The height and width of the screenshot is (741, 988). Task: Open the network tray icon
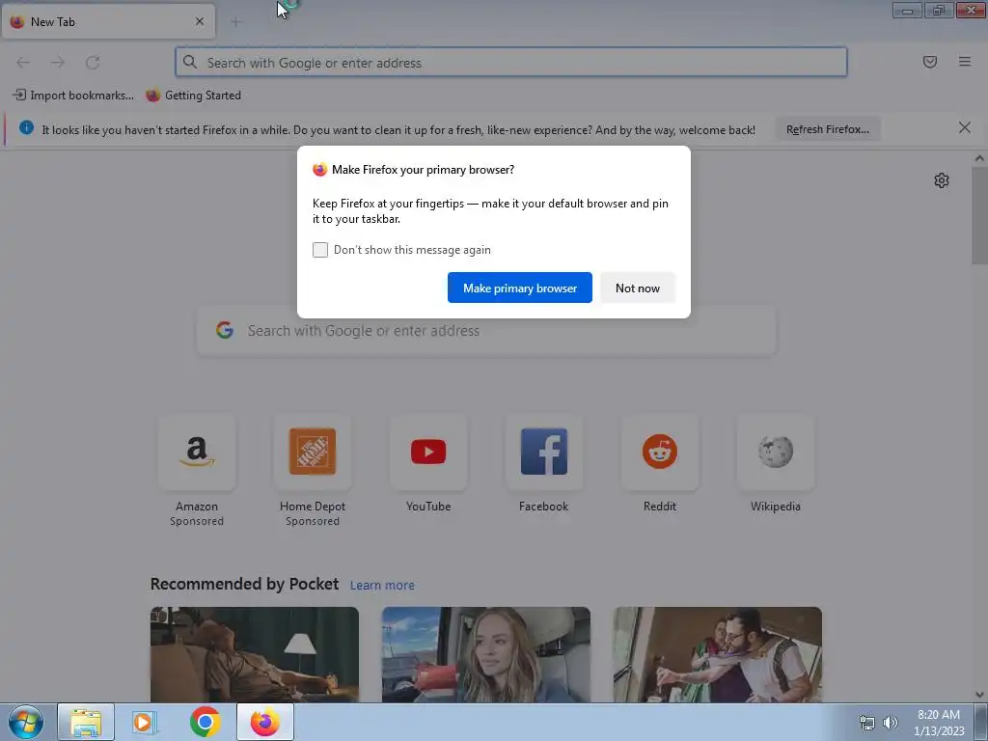pyautogui.click(x=867, y=723)
